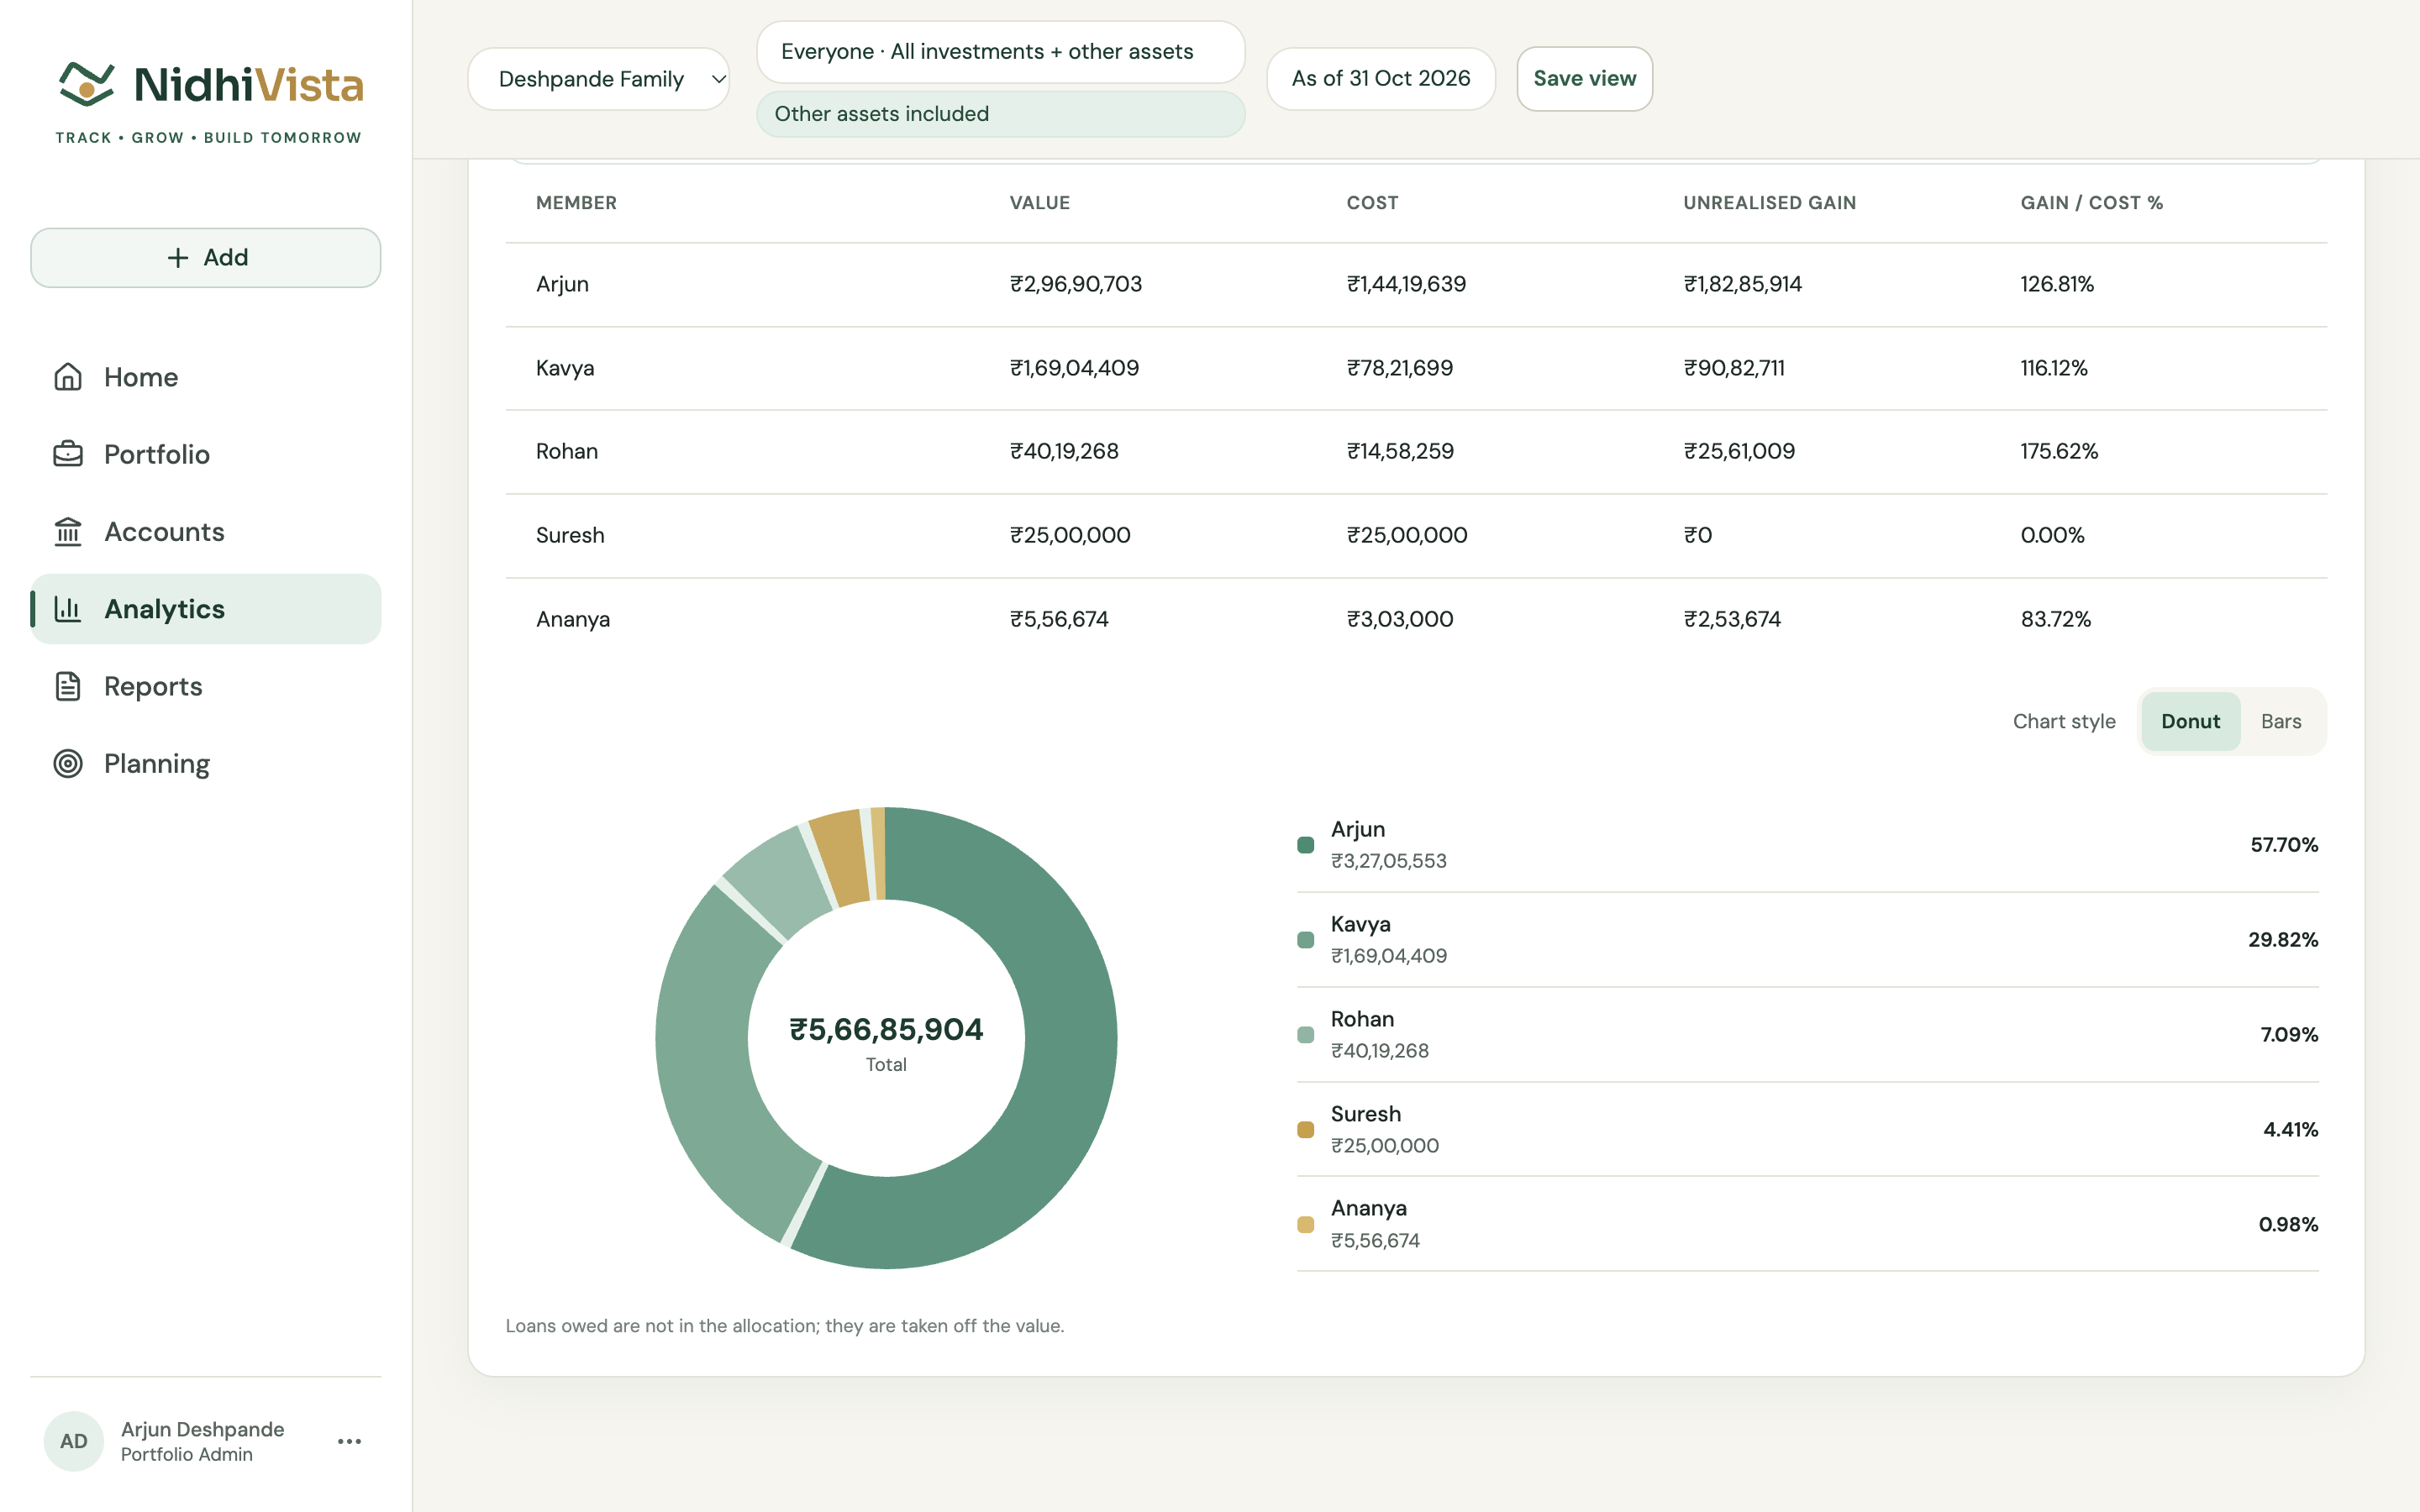Click Suresh in the member table
The height and width of the screenshot is (1512, 2420).
[570, 535]
